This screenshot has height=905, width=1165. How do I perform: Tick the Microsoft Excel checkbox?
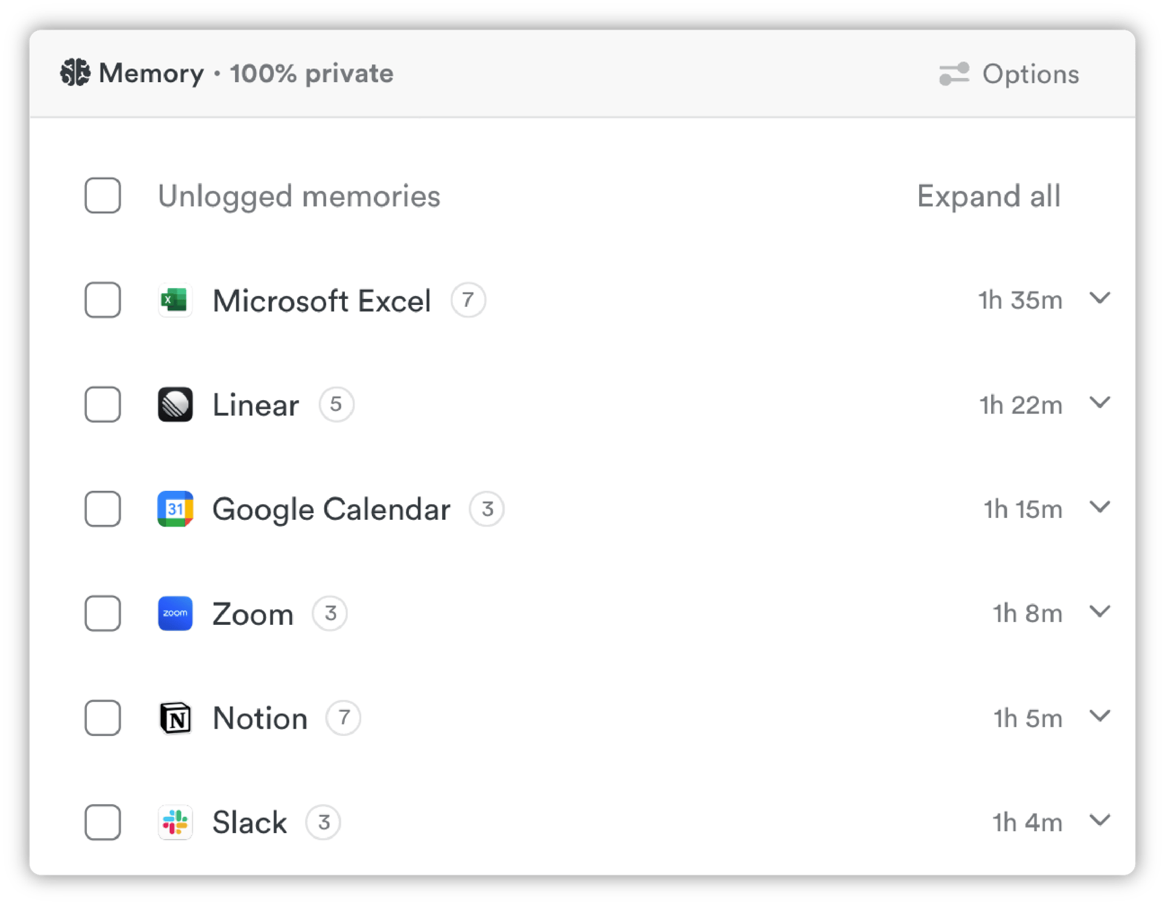point(103,300)
